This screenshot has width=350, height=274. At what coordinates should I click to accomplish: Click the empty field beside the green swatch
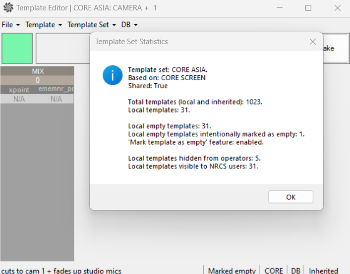pyautogui.click(x=62, y=48)
